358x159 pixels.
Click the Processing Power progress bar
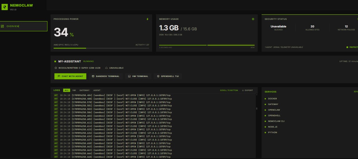tap(101, 48)
